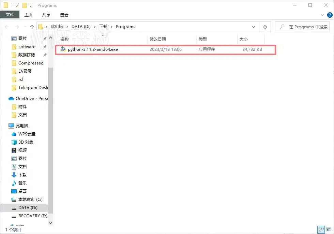This screenshot has width=334, height=234.
Task: Click the 24,732 KB size cell
Action: pyautogui.click(x=252, y=49)
